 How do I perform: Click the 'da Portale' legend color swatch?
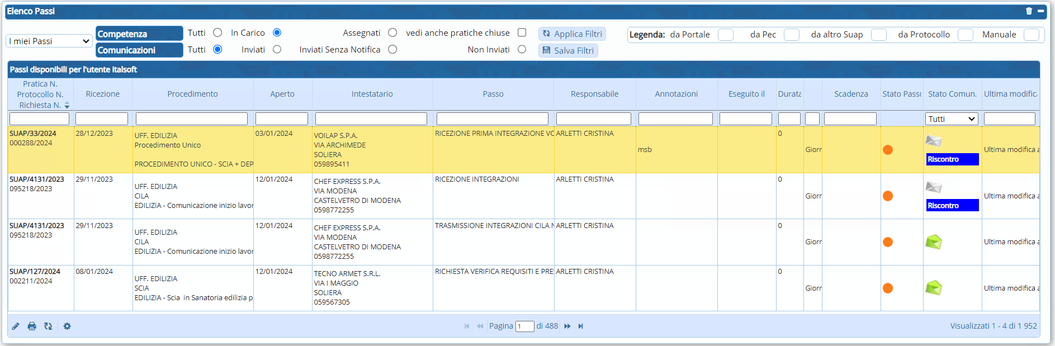(x=725, y=35)
